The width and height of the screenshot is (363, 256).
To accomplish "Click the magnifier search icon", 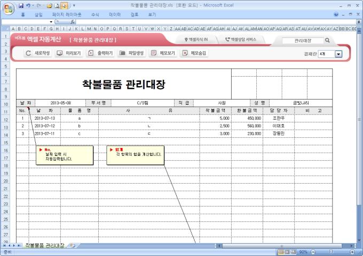I will click(327, 40).
